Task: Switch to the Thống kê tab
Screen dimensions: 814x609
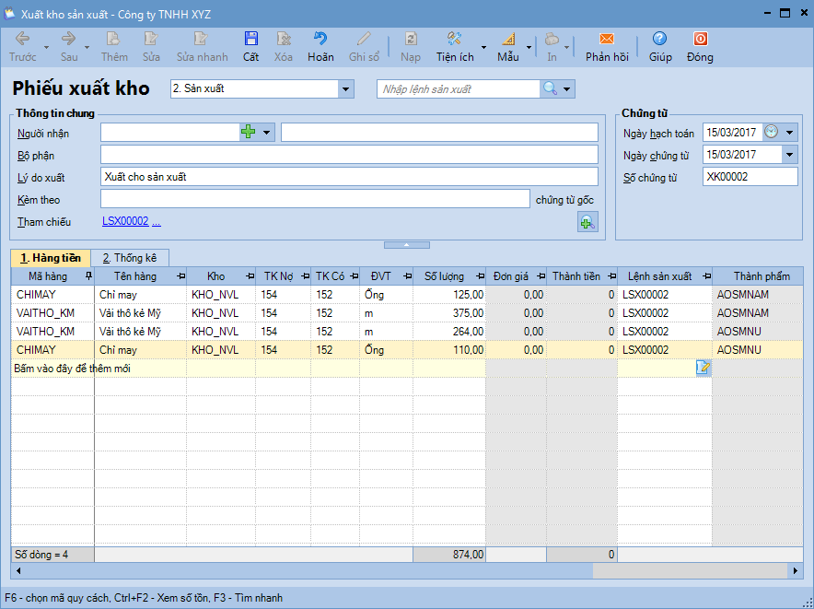Action: click(129, 258)
